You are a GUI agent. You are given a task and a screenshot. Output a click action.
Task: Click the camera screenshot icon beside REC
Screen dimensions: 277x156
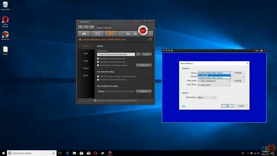tap(135, 34)
